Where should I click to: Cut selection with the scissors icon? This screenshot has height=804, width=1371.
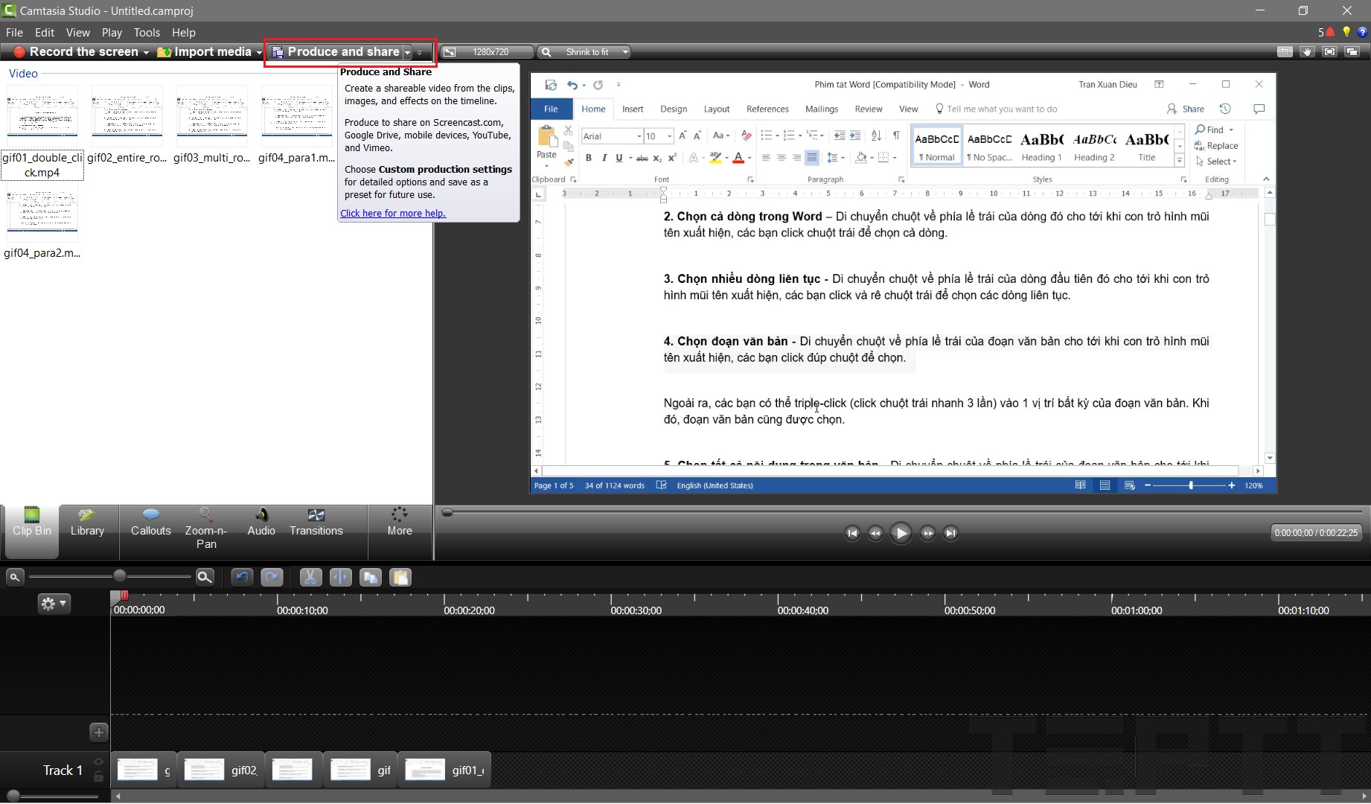tap(310, 577)
